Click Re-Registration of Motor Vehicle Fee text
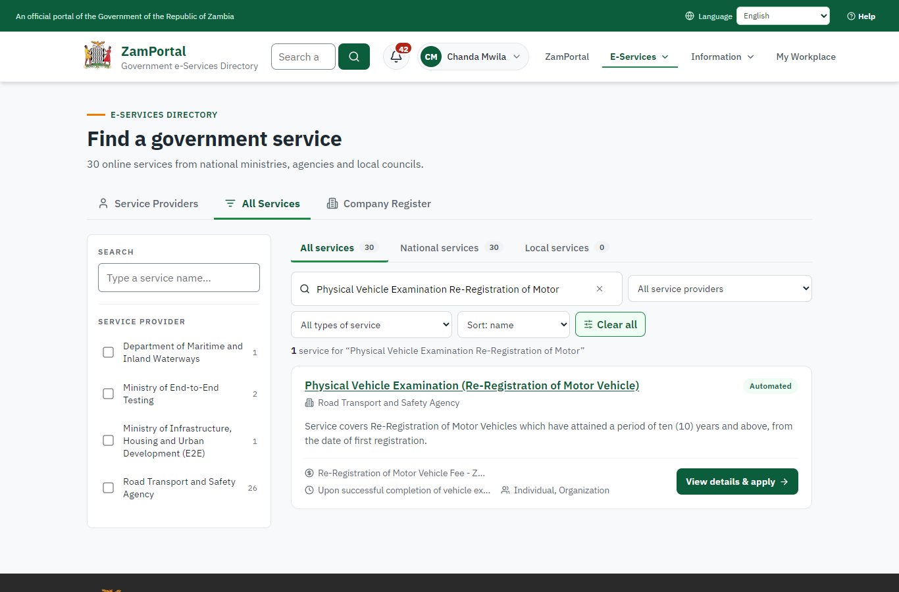 pos(401,473)
